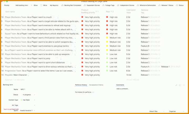
Task: Click the Release tag column header
Action: coord(145,11)
